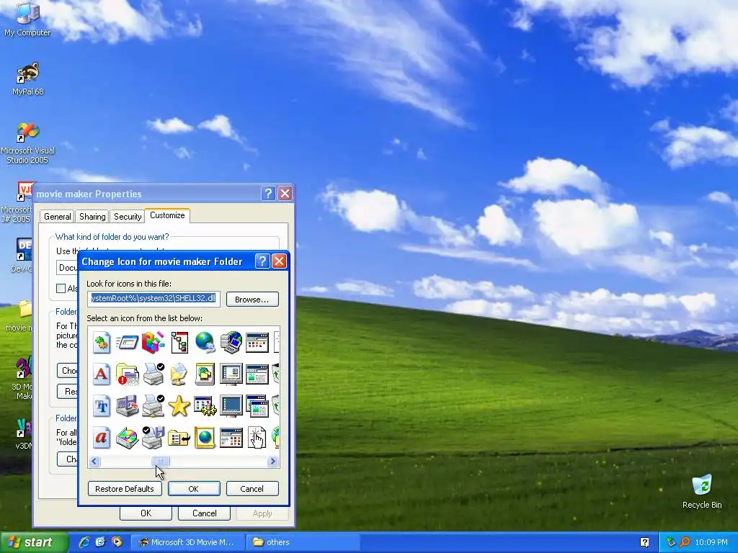Select the globe with network cable icon
The width and height of the screenshot is (738, 553).
205,342
